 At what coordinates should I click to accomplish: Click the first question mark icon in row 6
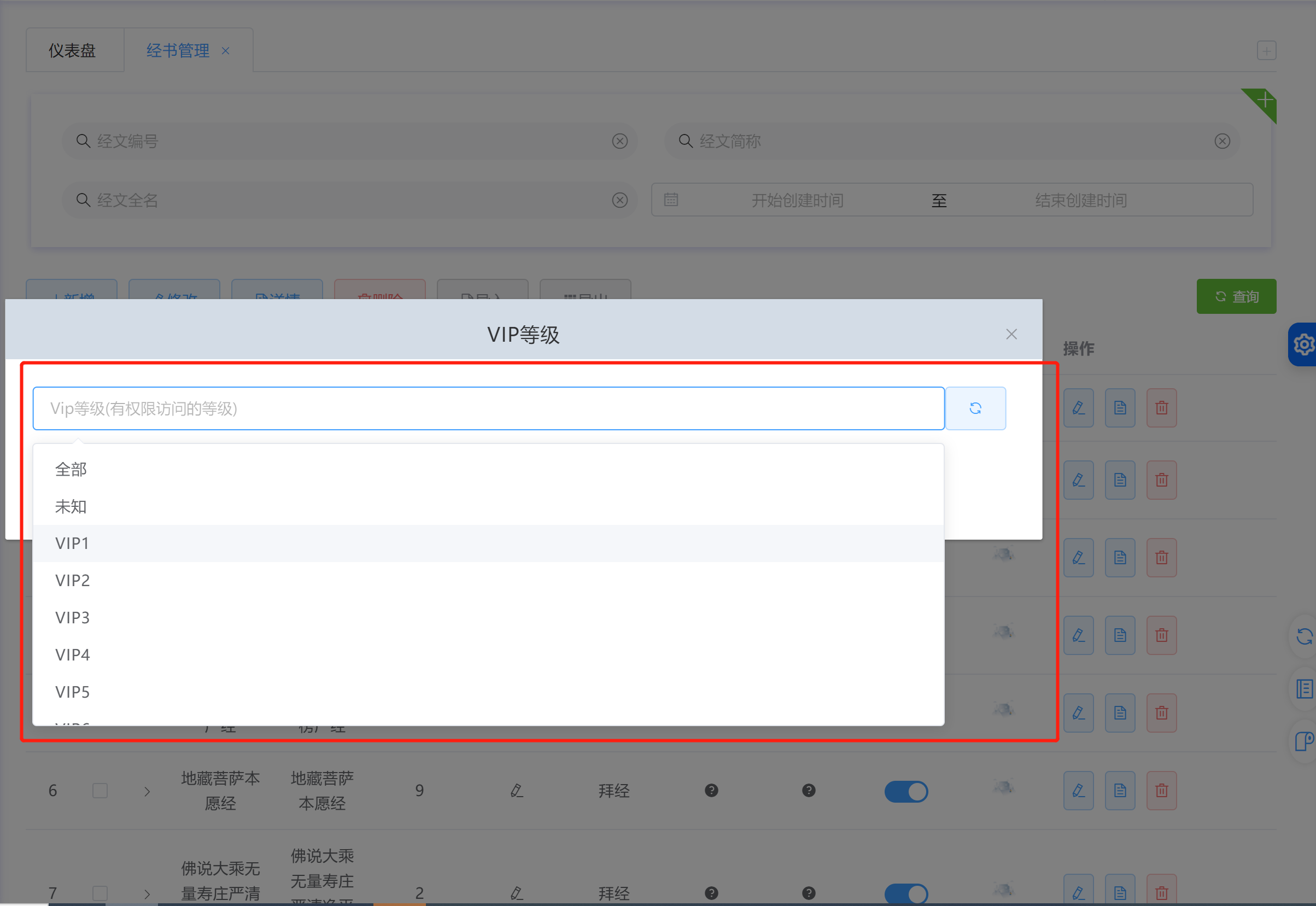point(711,790)
